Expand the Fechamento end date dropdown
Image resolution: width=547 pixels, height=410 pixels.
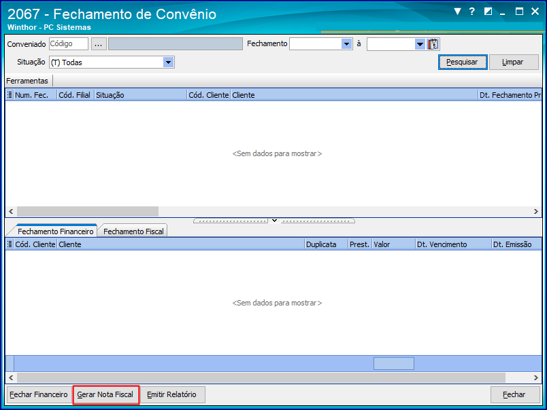click(420, 44)
